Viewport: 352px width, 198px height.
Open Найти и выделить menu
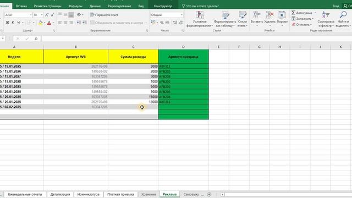pyautogui.click(x=343, y=19)
